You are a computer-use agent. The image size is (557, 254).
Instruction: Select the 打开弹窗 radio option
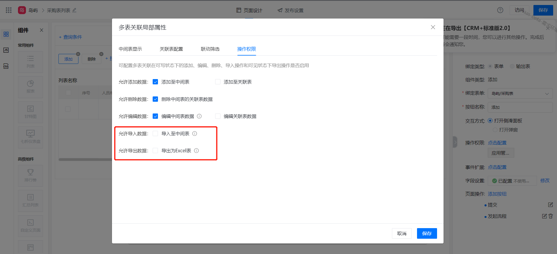pos(495,130)
